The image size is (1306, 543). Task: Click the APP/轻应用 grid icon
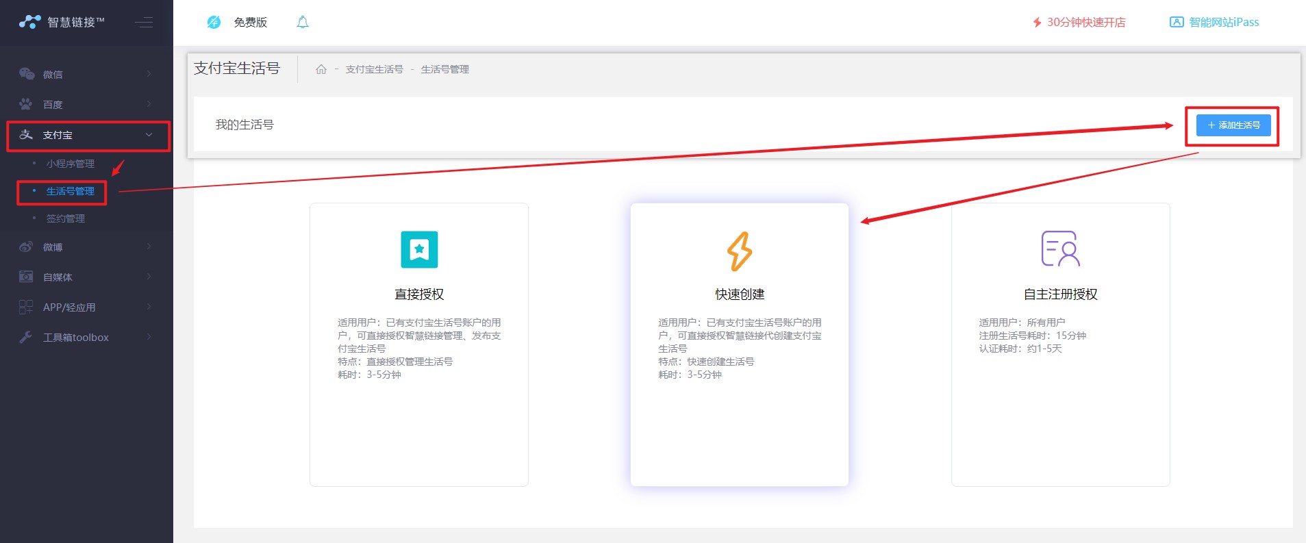click(26, 307)
